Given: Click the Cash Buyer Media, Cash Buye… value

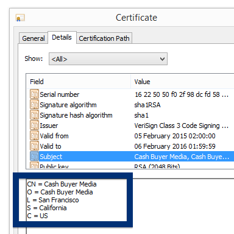Looking at the screenshot, I should (x=182, y=157).
